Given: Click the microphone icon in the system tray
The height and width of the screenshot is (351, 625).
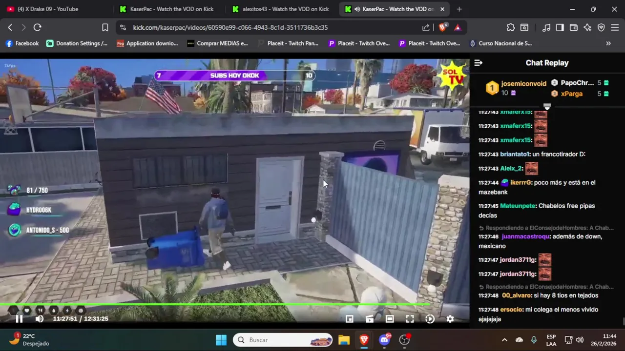Looking at the screenshot, I should 534,340.
